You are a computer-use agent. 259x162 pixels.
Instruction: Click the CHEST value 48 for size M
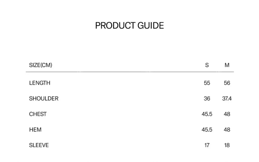click(227, 114)
